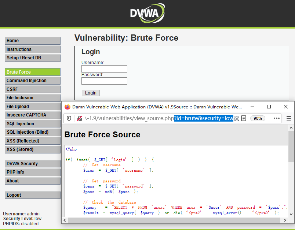Open the tracking protection shield icon
295x230 pixels.
[x=69, y=118]
